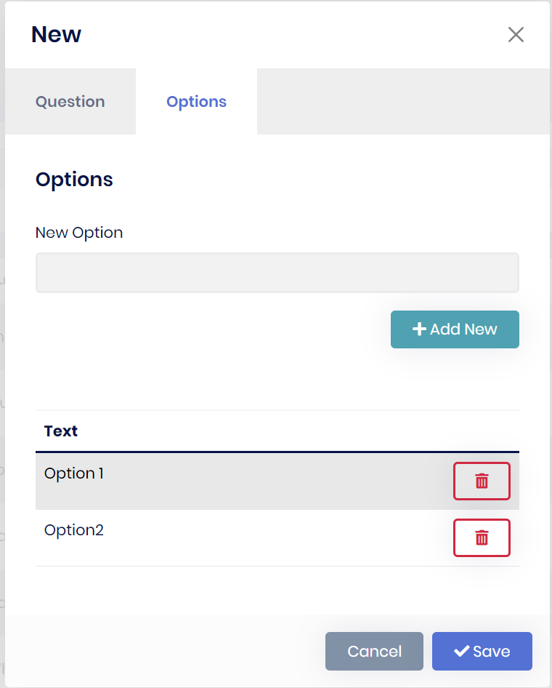Click the Option 1 text label
The width and height of the screenshot is (552, 688).
[x=74, y=473]
